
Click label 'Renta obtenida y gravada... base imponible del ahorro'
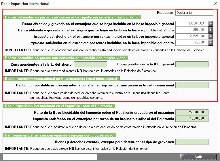click(96, 30)
